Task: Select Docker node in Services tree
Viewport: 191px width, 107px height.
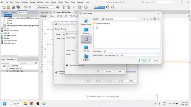Action: (x=7, y=38)
